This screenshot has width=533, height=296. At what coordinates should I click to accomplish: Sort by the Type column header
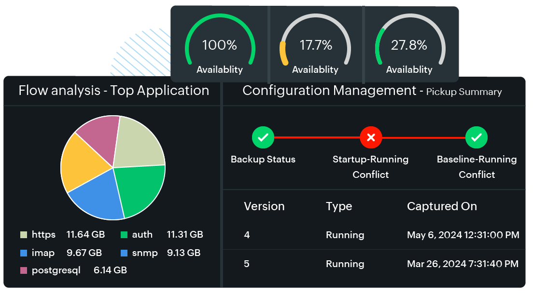339,206
